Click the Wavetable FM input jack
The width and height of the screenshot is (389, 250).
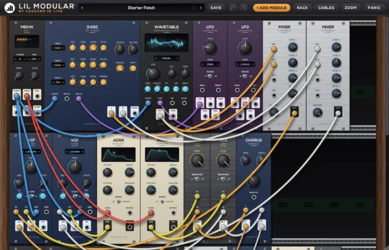tap(172, 102)
